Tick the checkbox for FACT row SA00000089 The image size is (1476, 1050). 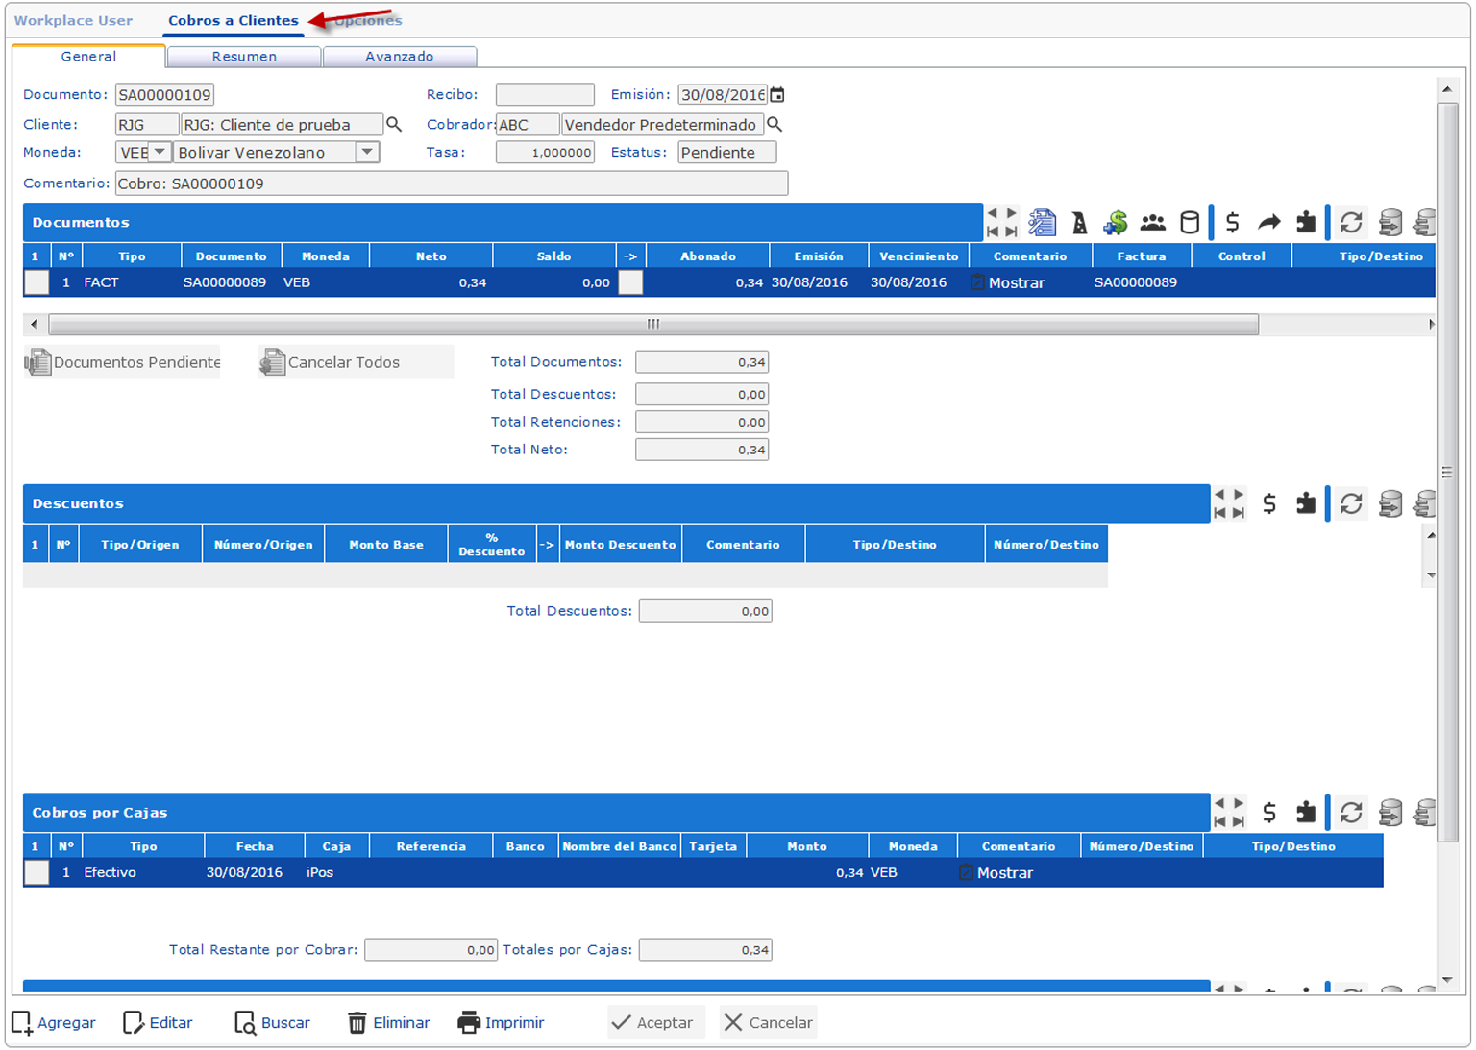[37, 282]
